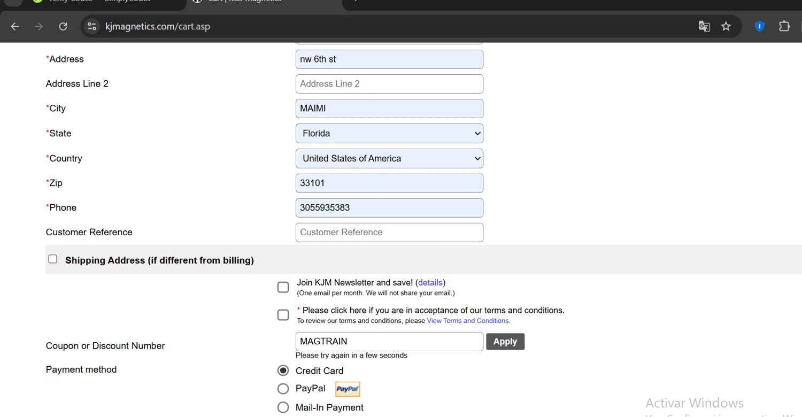Screen dimensions: 802x417
Task: Open View Terms and Conditions link
Action: pyautogui.click(x=468, y=321)
